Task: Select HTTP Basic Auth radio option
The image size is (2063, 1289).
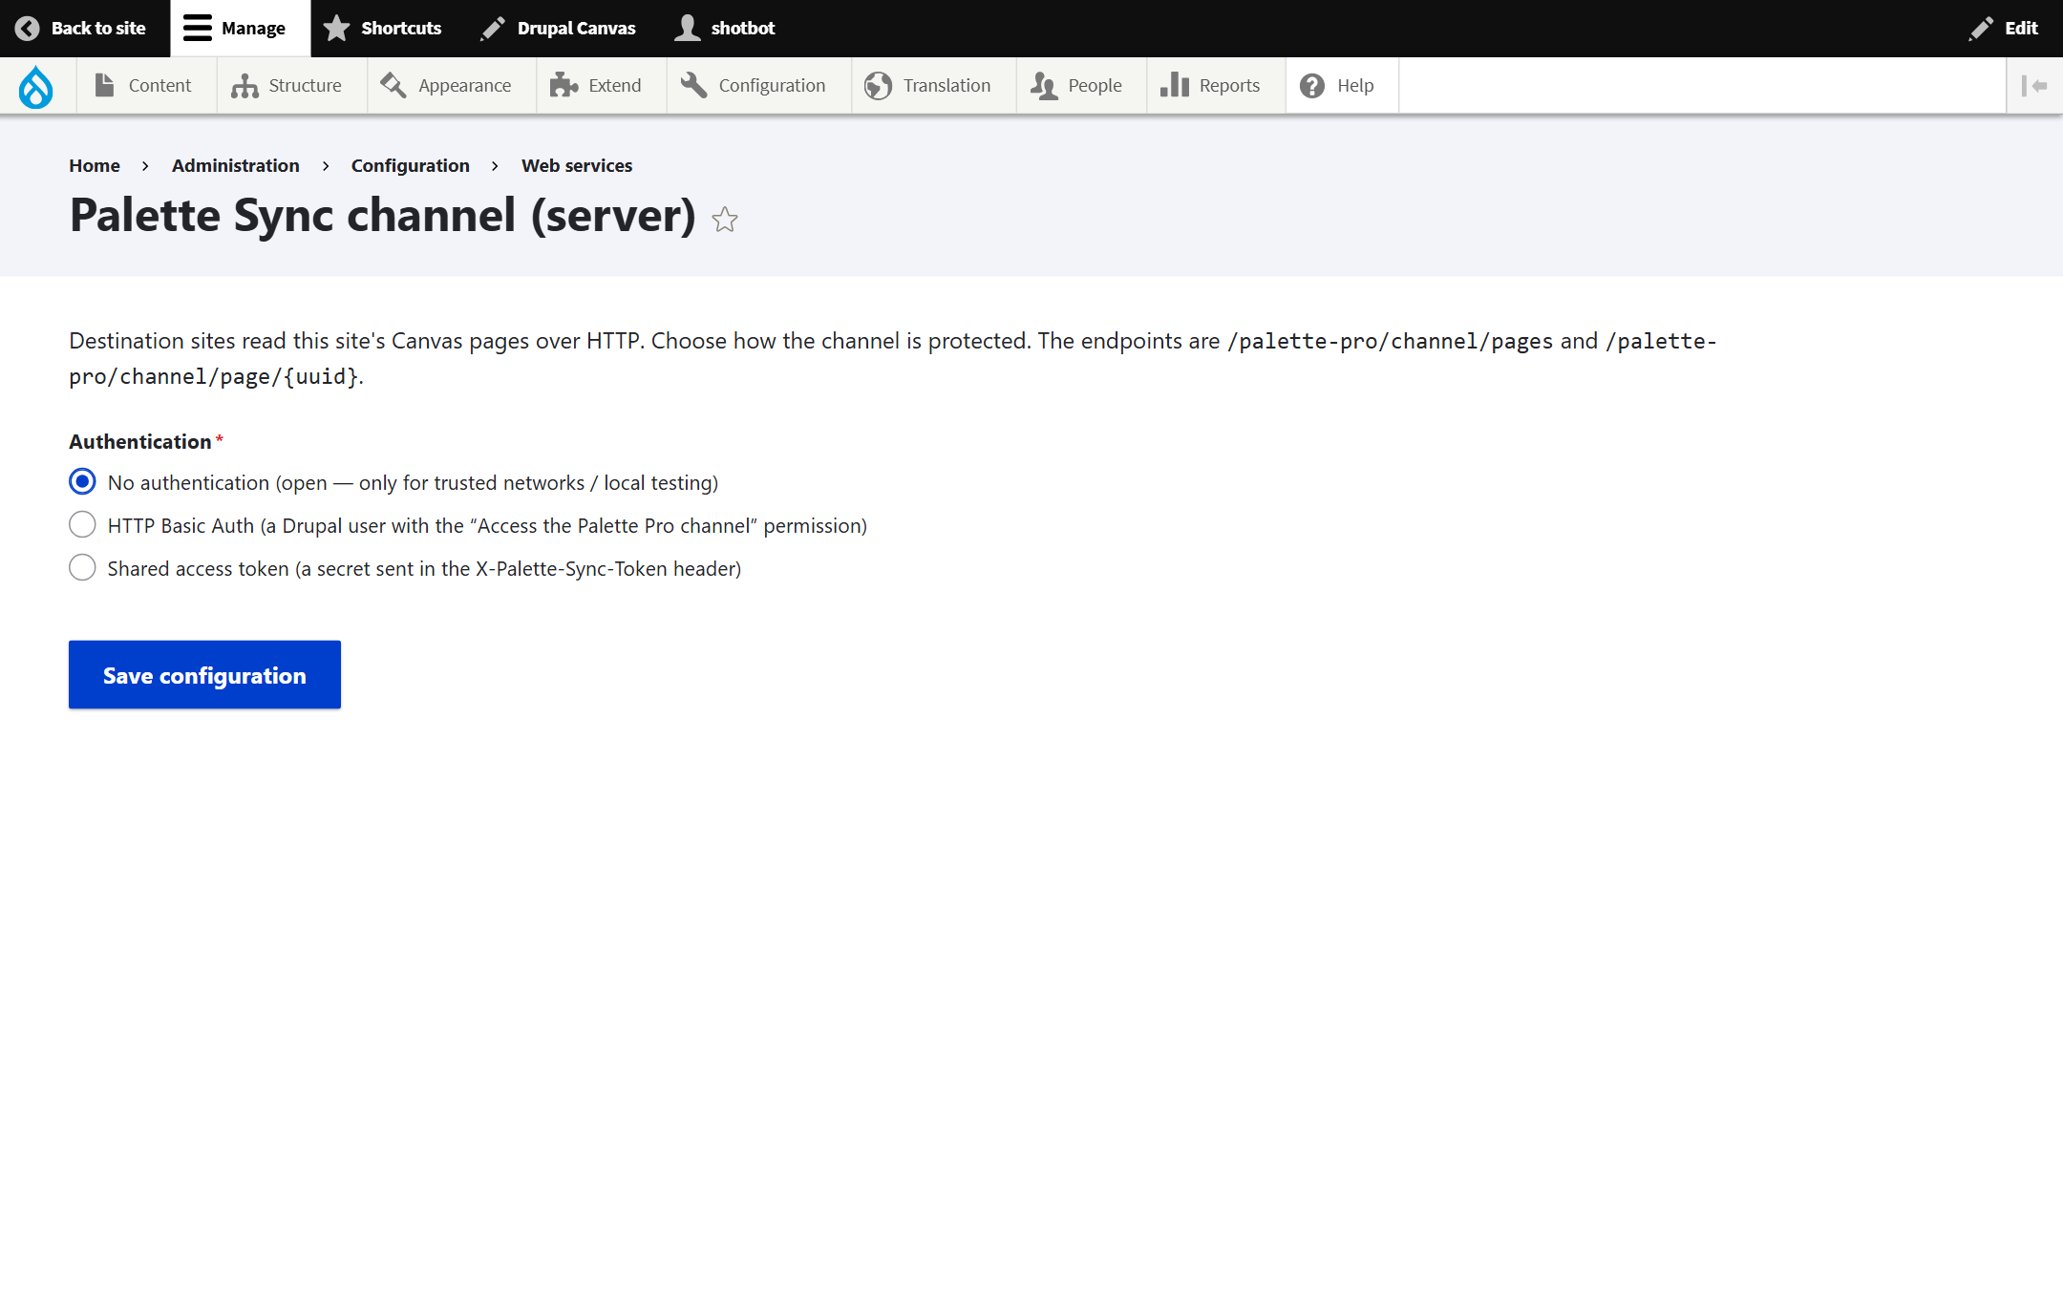Action: click(x=82, y=525)
